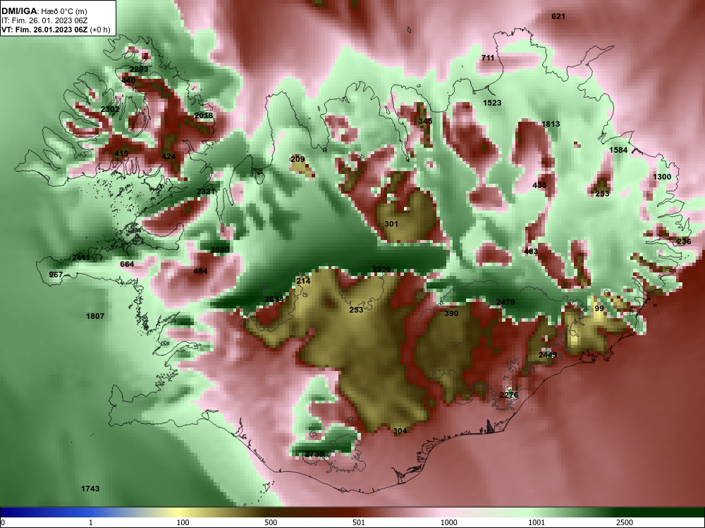Click the 236 height label
Viewport: 705px width, 528px height.
684,241
